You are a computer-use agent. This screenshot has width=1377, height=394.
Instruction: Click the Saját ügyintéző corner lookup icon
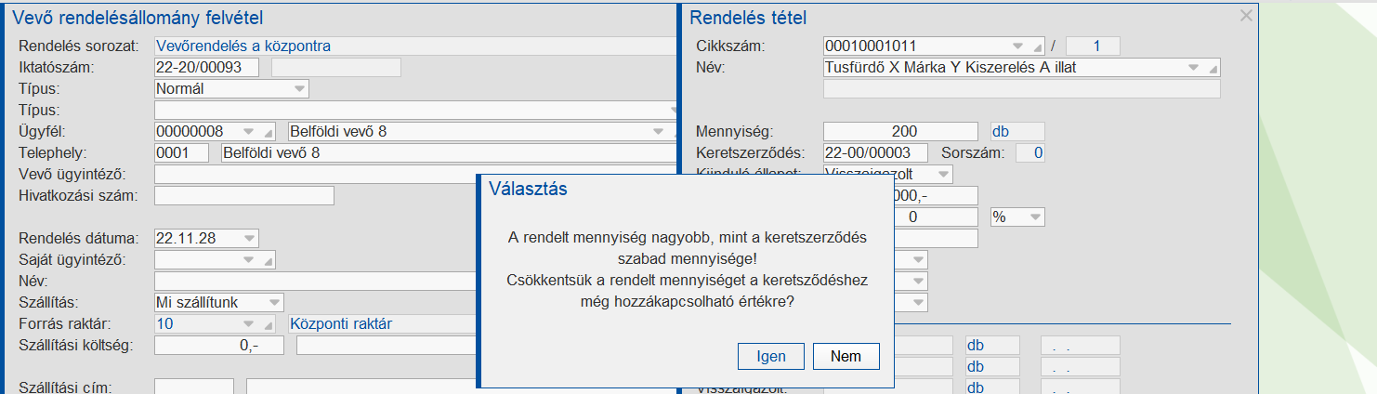click(269, 260)
